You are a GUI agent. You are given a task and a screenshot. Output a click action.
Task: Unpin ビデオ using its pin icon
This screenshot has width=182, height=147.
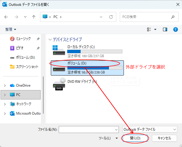[x=38, y=48]
